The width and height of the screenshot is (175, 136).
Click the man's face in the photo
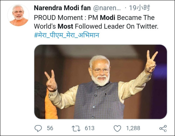tap(100, 71)
